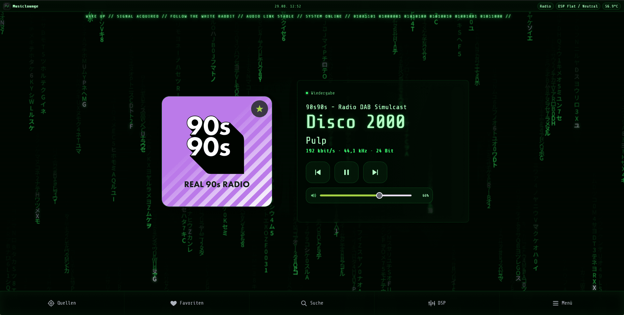The width and height of the screenshot is (624, 315).
Task: Adjust the volume slider handle
Action: pos(379,195)
